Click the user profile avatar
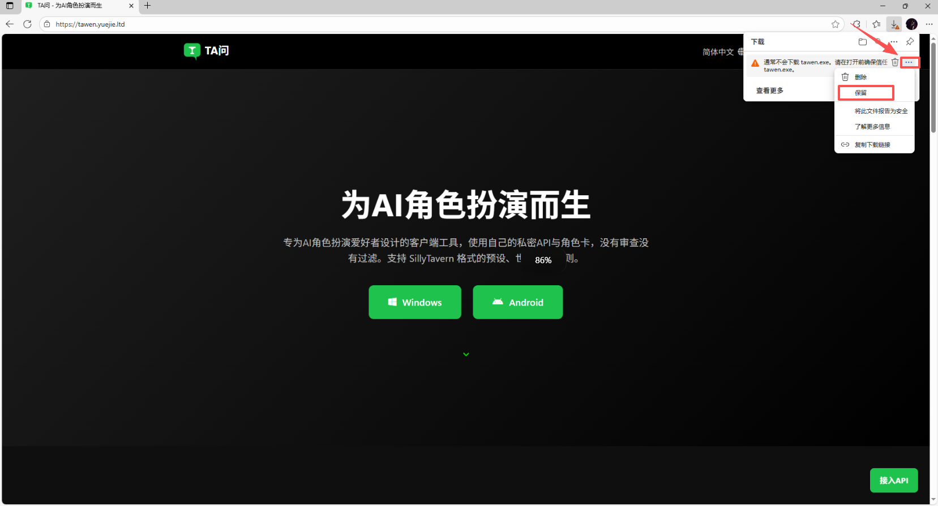Viewport: 938px width, 506px height. point(911,24)
